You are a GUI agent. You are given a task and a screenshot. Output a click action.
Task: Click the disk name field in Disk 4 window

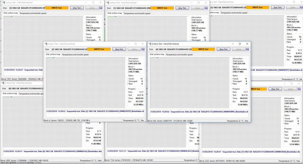point(173,49)
